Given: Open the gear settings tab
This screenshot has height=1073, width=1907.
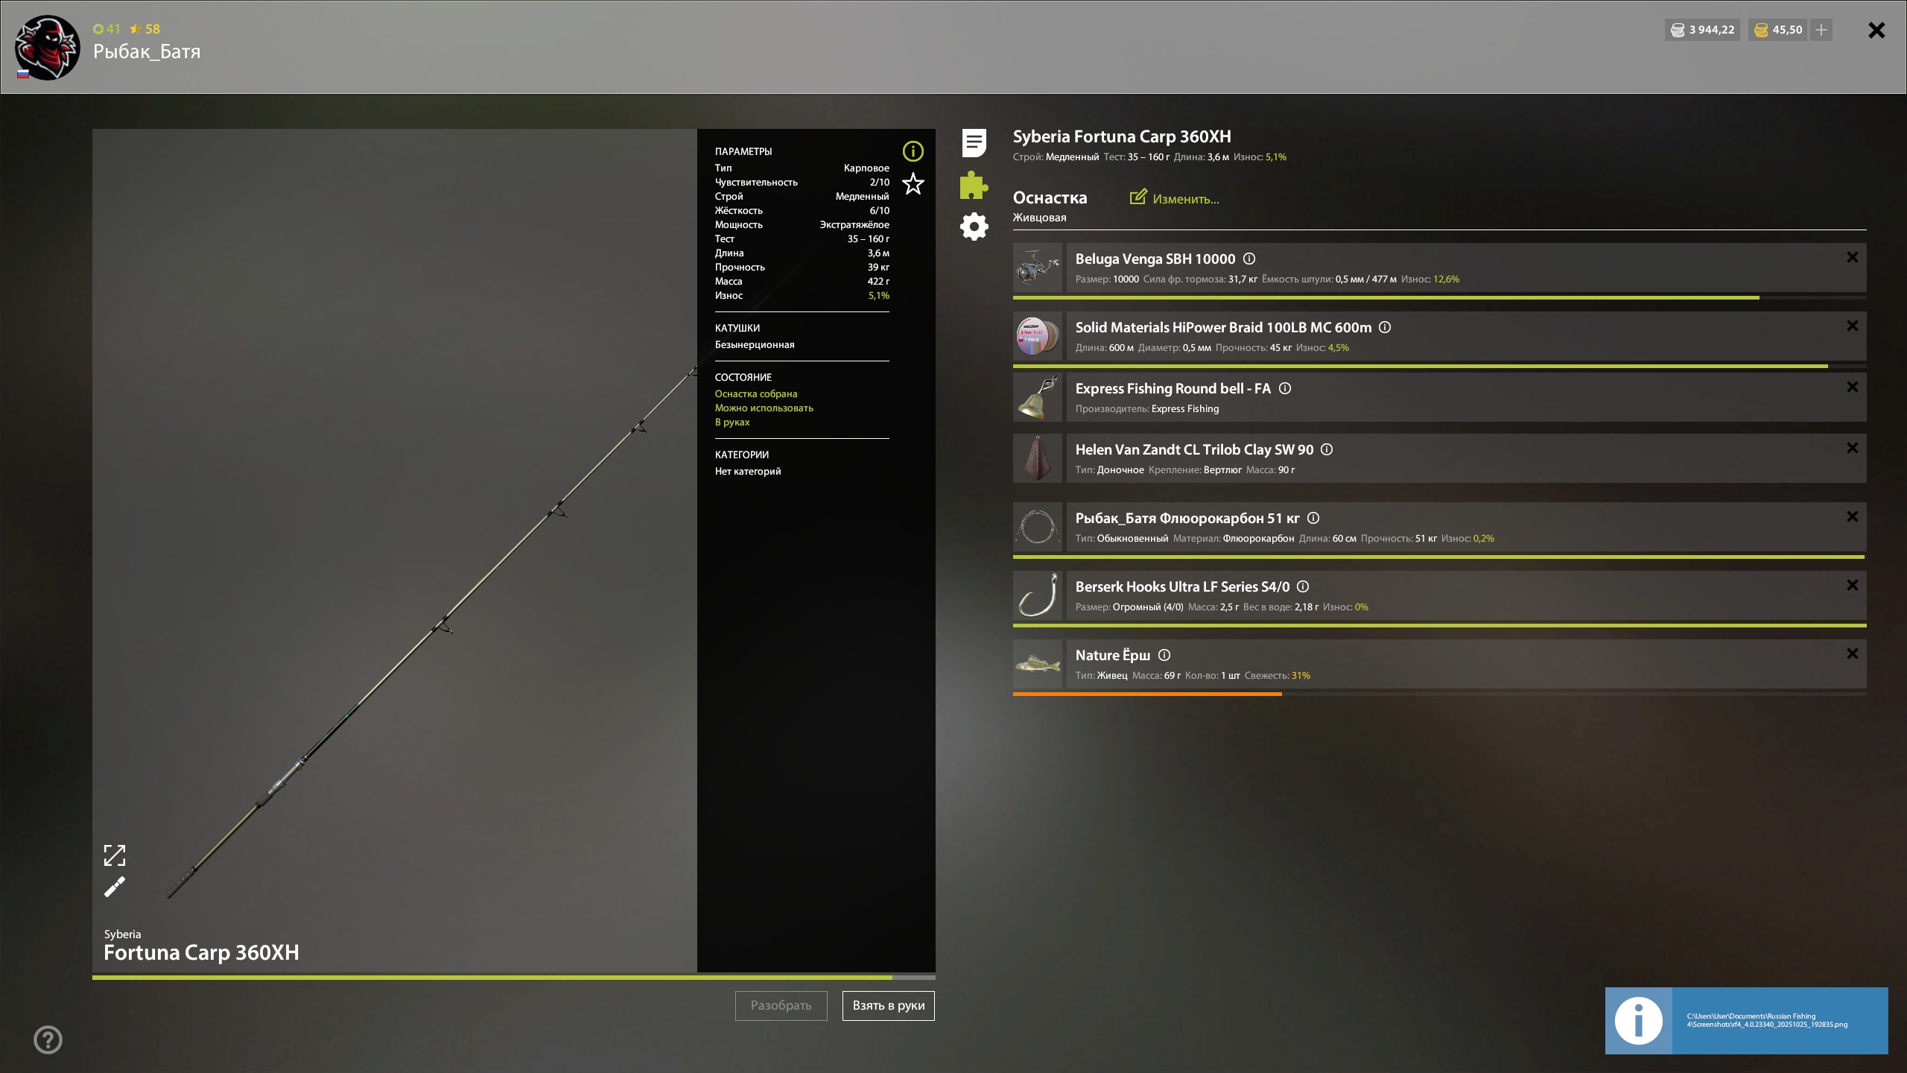Looking at the screenshot, I should point(974,227).
